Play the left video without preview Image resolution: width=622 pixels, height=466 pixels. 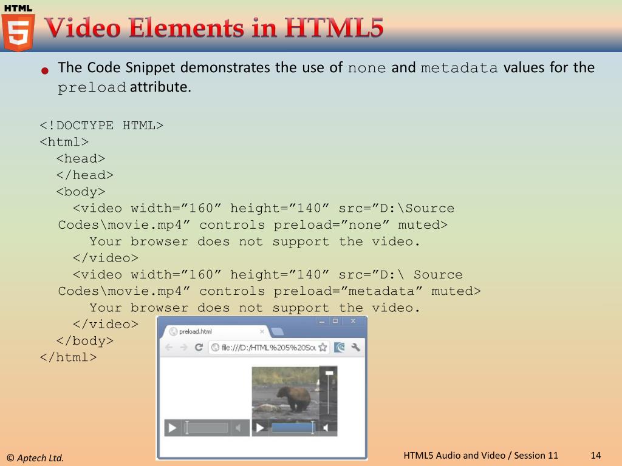click(172, 428)
